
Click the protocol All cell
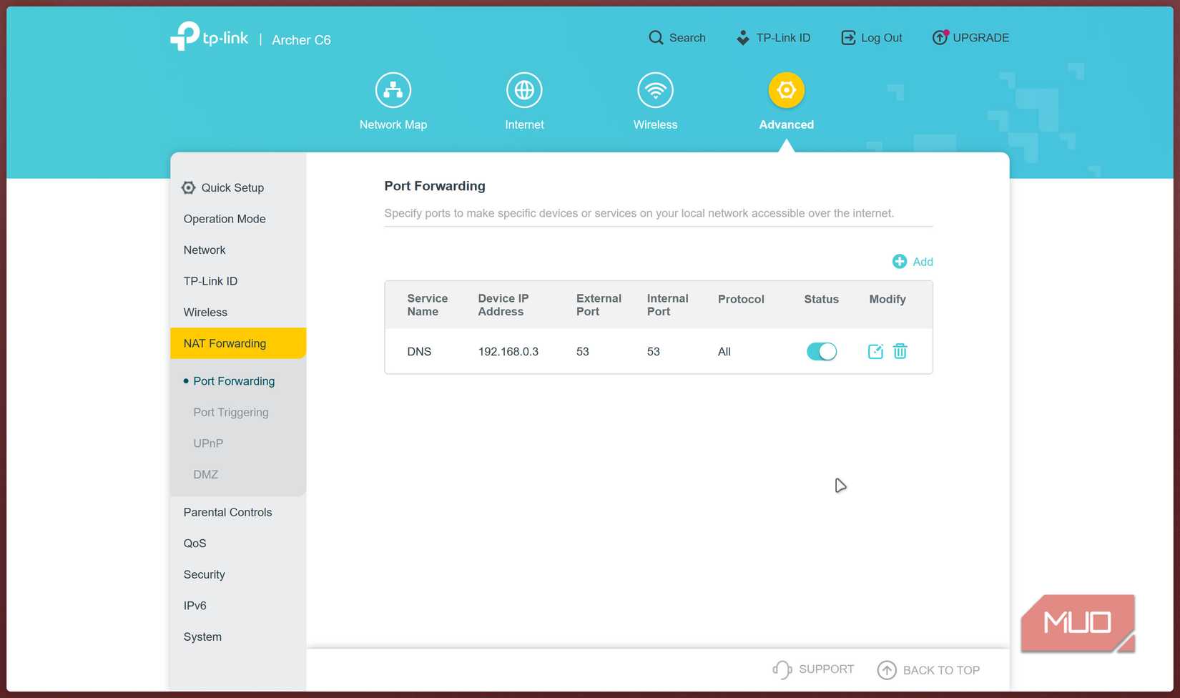pos(724,352)
